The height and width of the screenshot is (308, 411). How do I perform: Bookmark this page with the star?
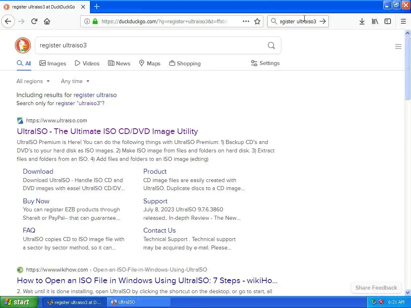[x=257, y=22]
